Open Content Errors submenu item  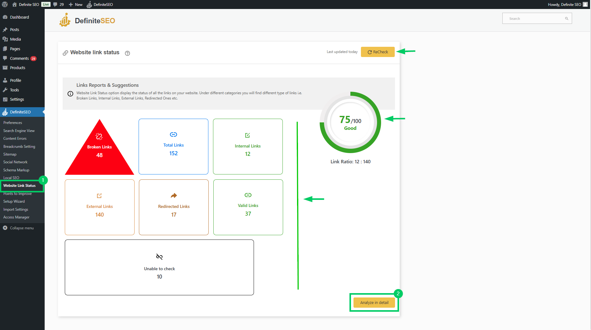point(15,139)
